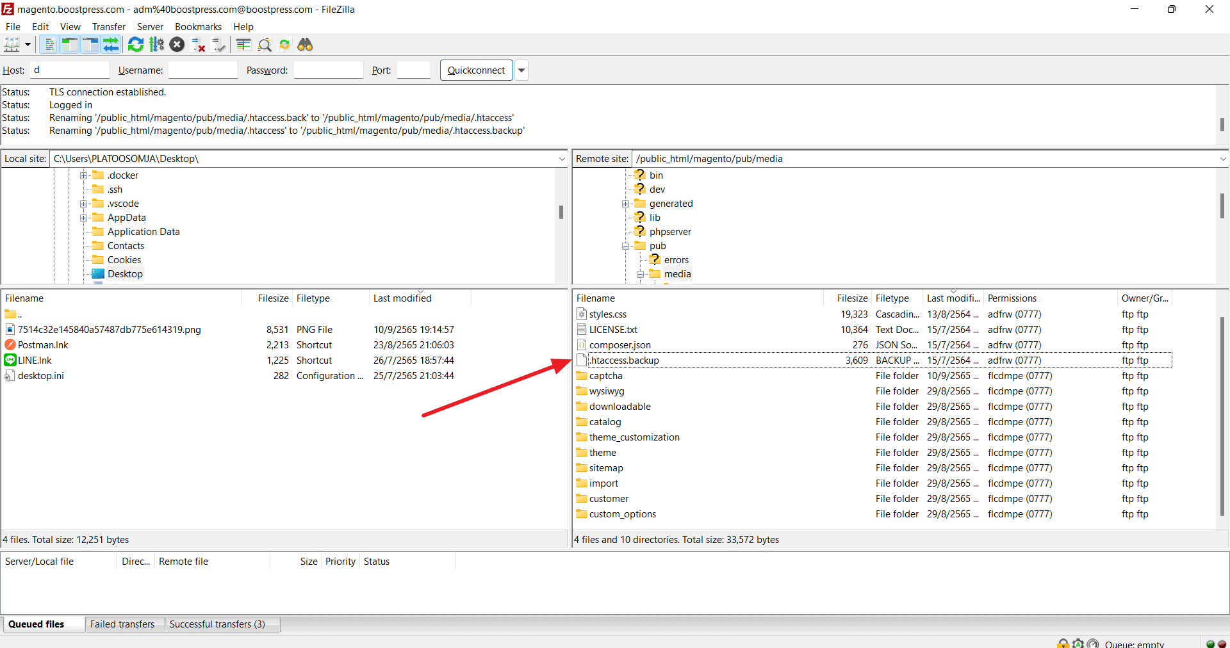Open the Transfer menu
Image resolution: width=1230 pixels, height=648 pixels.
tap(108, 27)
